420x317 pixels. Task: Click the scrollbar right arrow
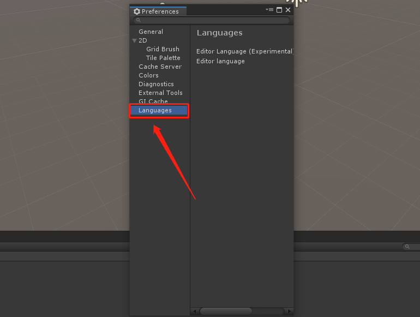[x=289, y=311]
